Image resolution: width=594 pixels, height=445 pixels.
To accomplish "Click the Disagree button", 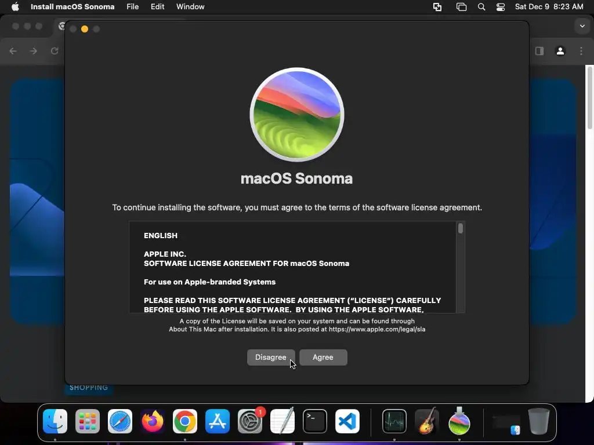I will (x=271, y=357).
